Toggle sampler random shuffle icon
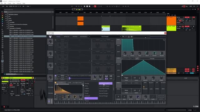Viewport: 200px width, 112px height. [x=111, y=76]
